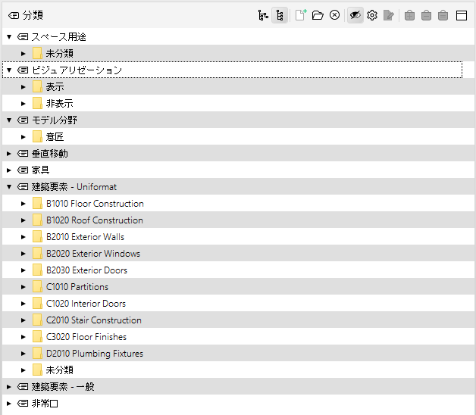Select 建築要素 - 一般 label
This screenshot has height=415, width=476.
click(x=63, y=387)
